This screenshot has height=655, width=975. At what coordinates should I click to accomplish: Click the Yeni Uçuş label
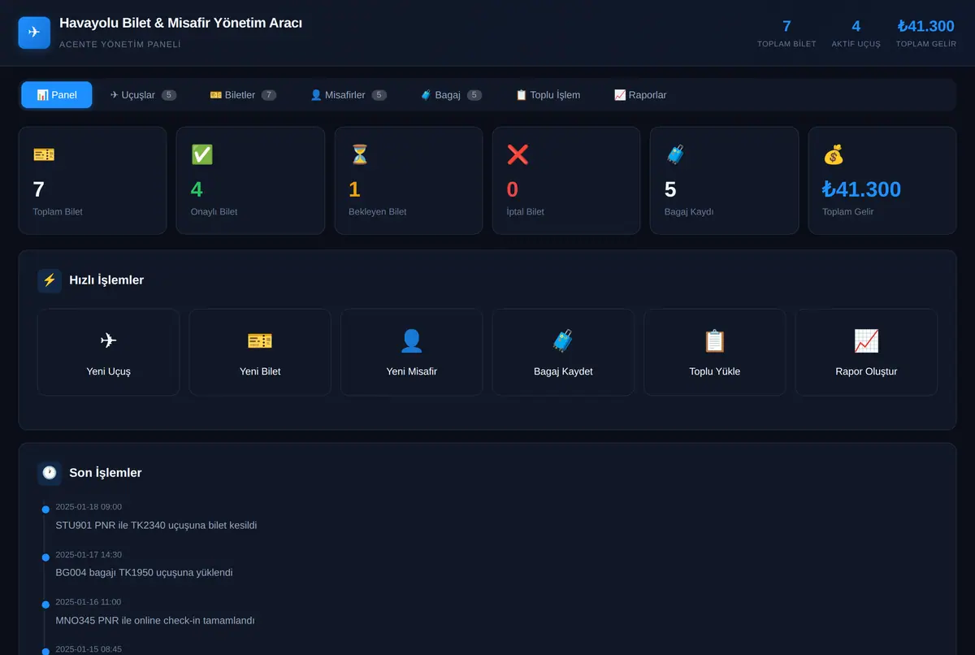coord(108,371)
